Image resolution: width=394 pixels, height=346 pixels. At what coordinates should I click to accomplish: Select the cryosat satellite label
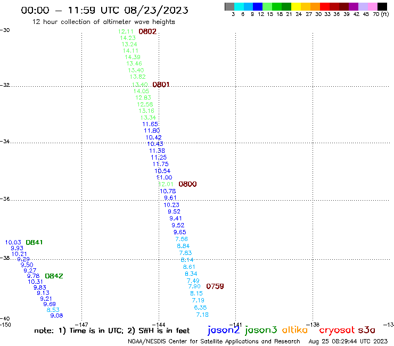[x=337, y=331]
